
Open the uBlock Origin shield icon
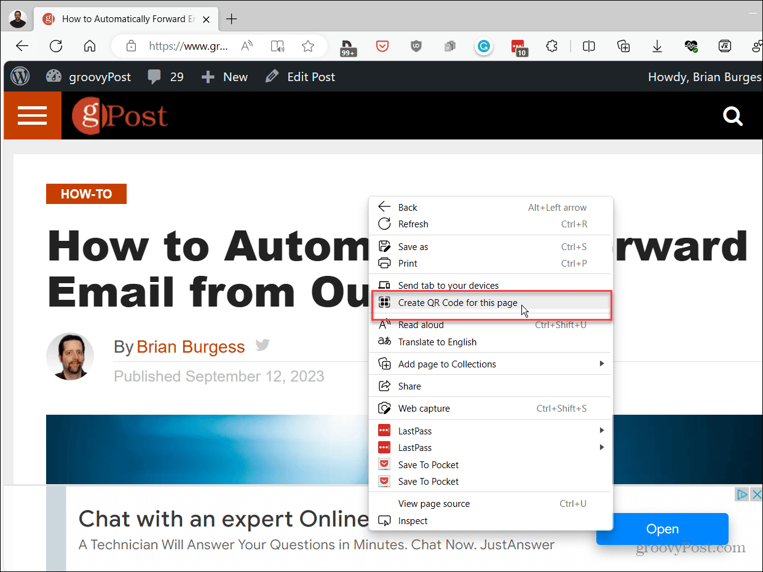tap(416, 46)
